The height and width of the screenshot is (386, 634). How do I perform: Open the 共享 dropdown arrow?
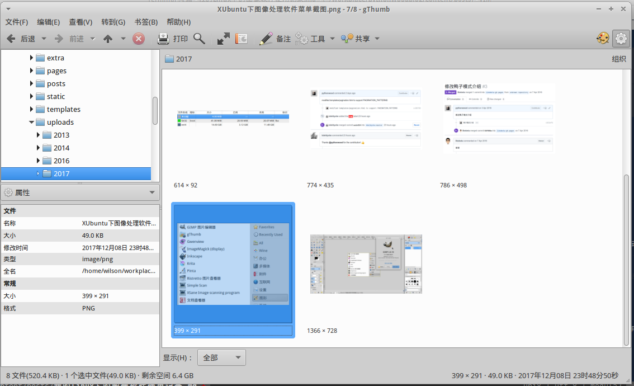377,39
